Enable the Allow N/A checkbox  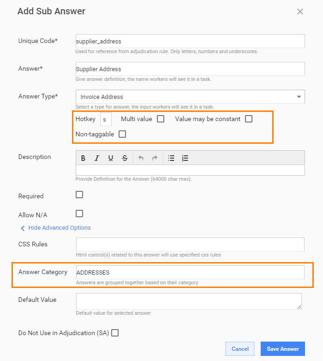(79, 214)
